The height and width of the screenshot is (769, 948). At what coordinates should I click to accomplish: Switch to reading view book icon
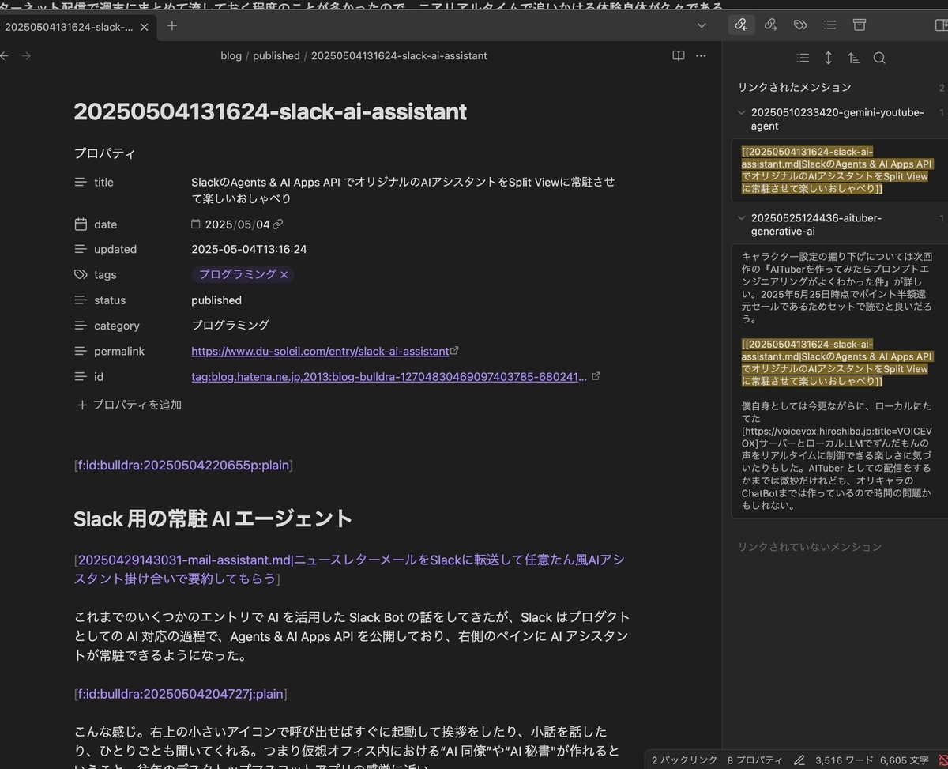click(x=678, y=55)
